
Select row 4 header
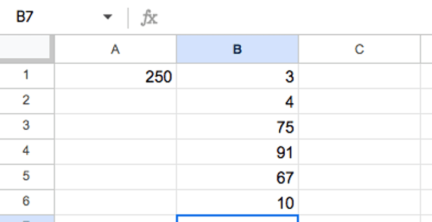pyautogui.click(x=27, y=152)
